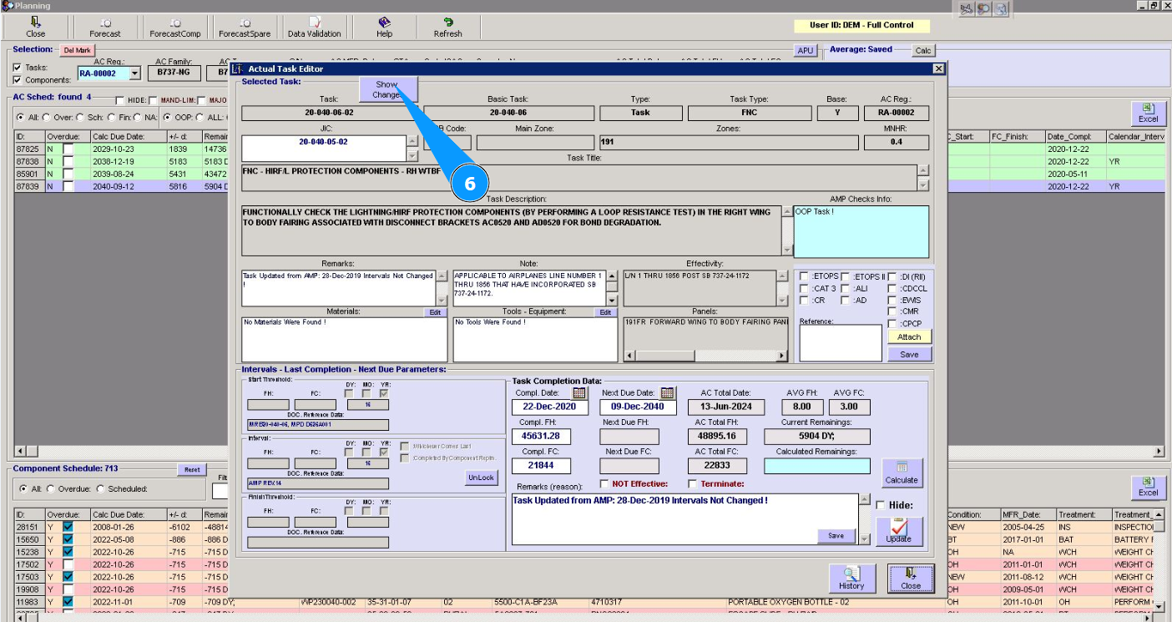Click the Calculate remainings icon button
The width and height of the screenshot is (1172, 622).
click(902, 473)
